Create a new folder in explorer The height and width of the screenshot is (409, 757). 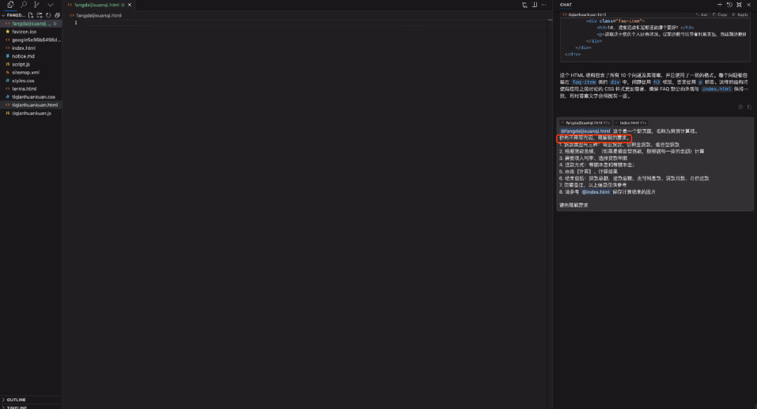[39, 15]
